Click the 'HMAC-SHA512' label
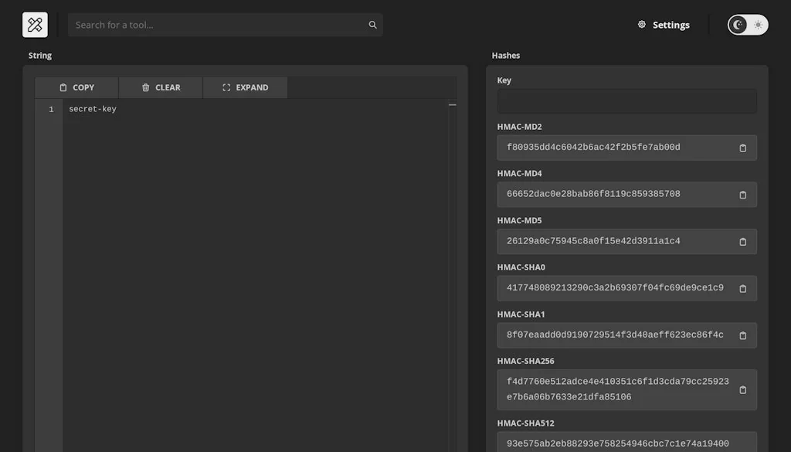791x452 pixels. click(525, 423)
